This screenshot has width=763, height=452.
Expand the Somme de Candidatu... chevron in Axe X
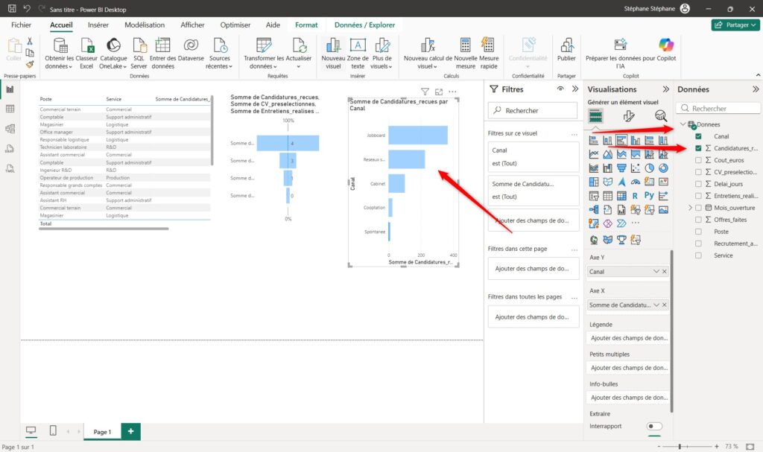[656, 305]
